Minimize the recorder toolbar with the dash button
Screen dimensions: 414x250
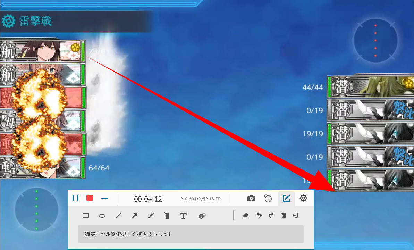[x=105, y=198]
